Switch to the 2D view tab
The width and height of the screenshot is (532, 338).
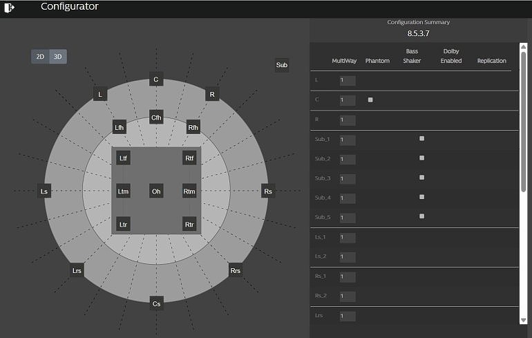click(40, 57)
